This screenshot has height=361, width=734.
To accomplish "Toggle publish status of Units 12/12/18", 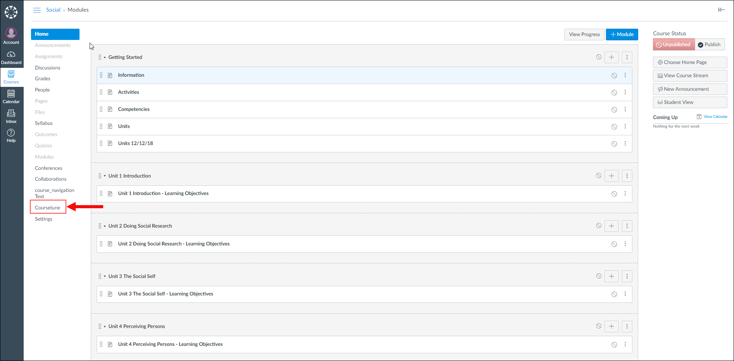I will 614,144.
